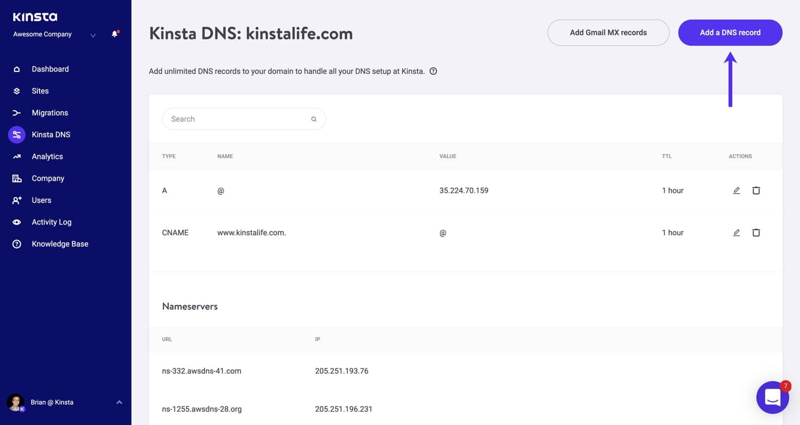Expand the Awesome Company dropdown chevron
This screenshot has height=425, width=800.
coord(93,35)
